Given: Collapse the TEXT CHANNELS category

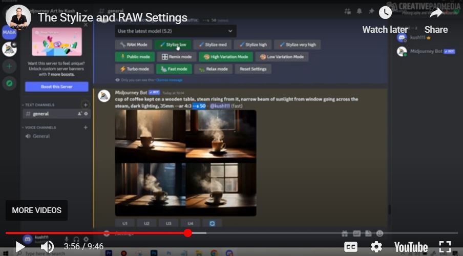Looking at the screenshot, I should click(x=38, y=105).
